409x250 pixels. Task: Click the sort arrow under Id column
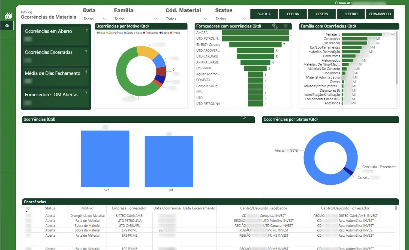click(27, 212)
